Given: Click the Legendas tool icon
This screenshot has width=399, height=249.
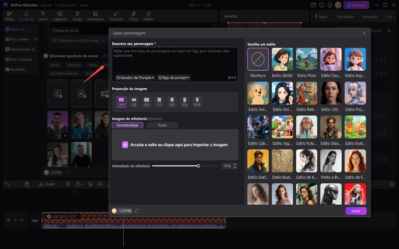Looking at the screenshot, I should coord(60,13).
